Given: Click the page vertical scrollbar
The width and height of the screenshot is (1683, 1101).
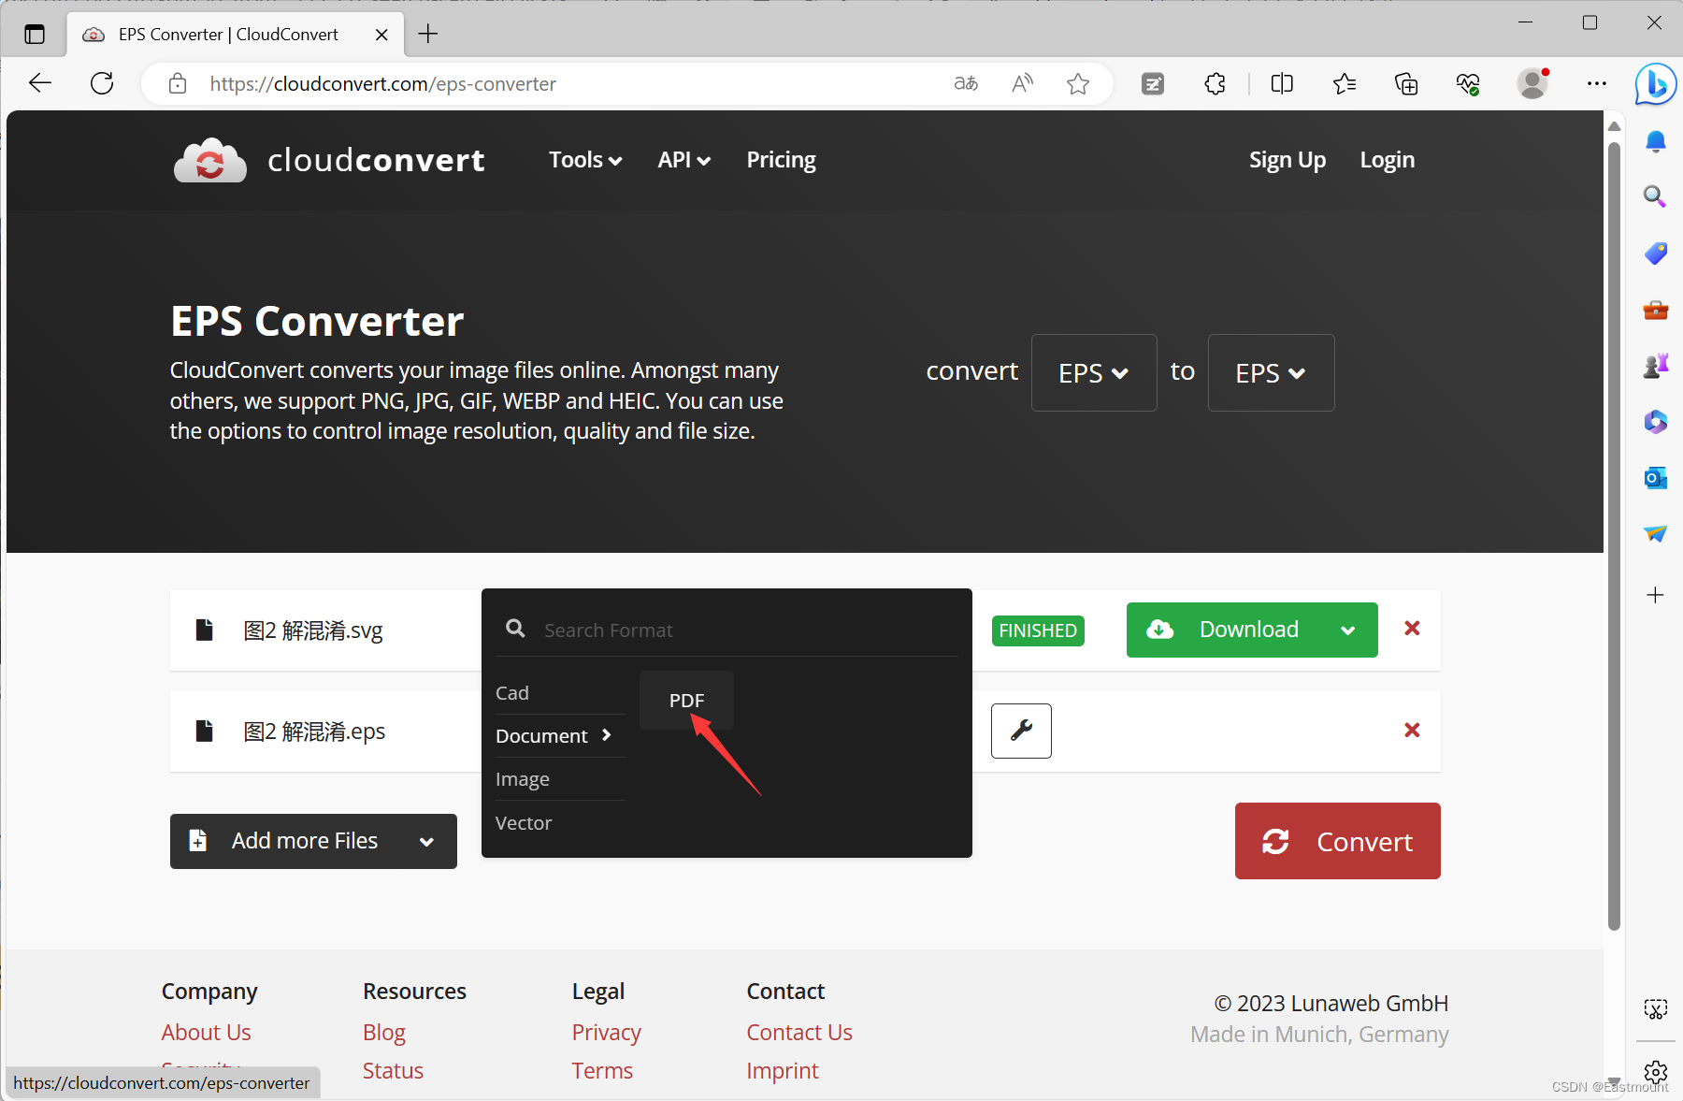Looking at the screenshot, I should [1614, 537].
